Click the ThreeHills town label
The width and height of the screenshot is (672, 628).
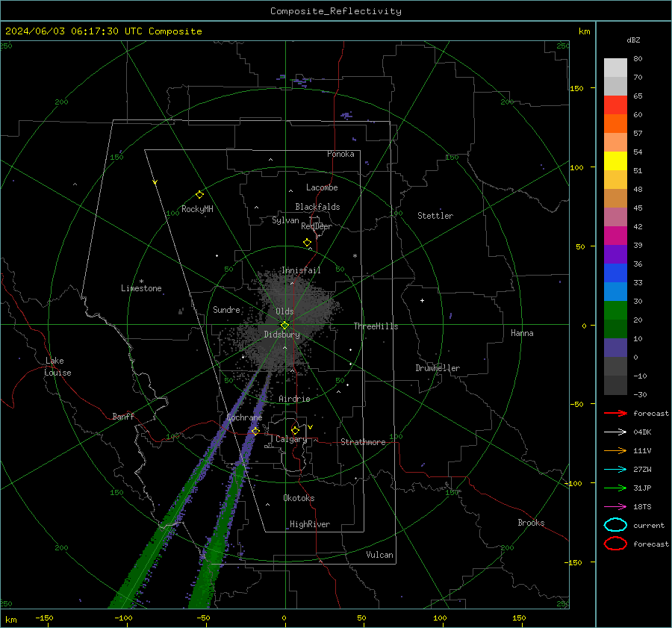(376, 326)
